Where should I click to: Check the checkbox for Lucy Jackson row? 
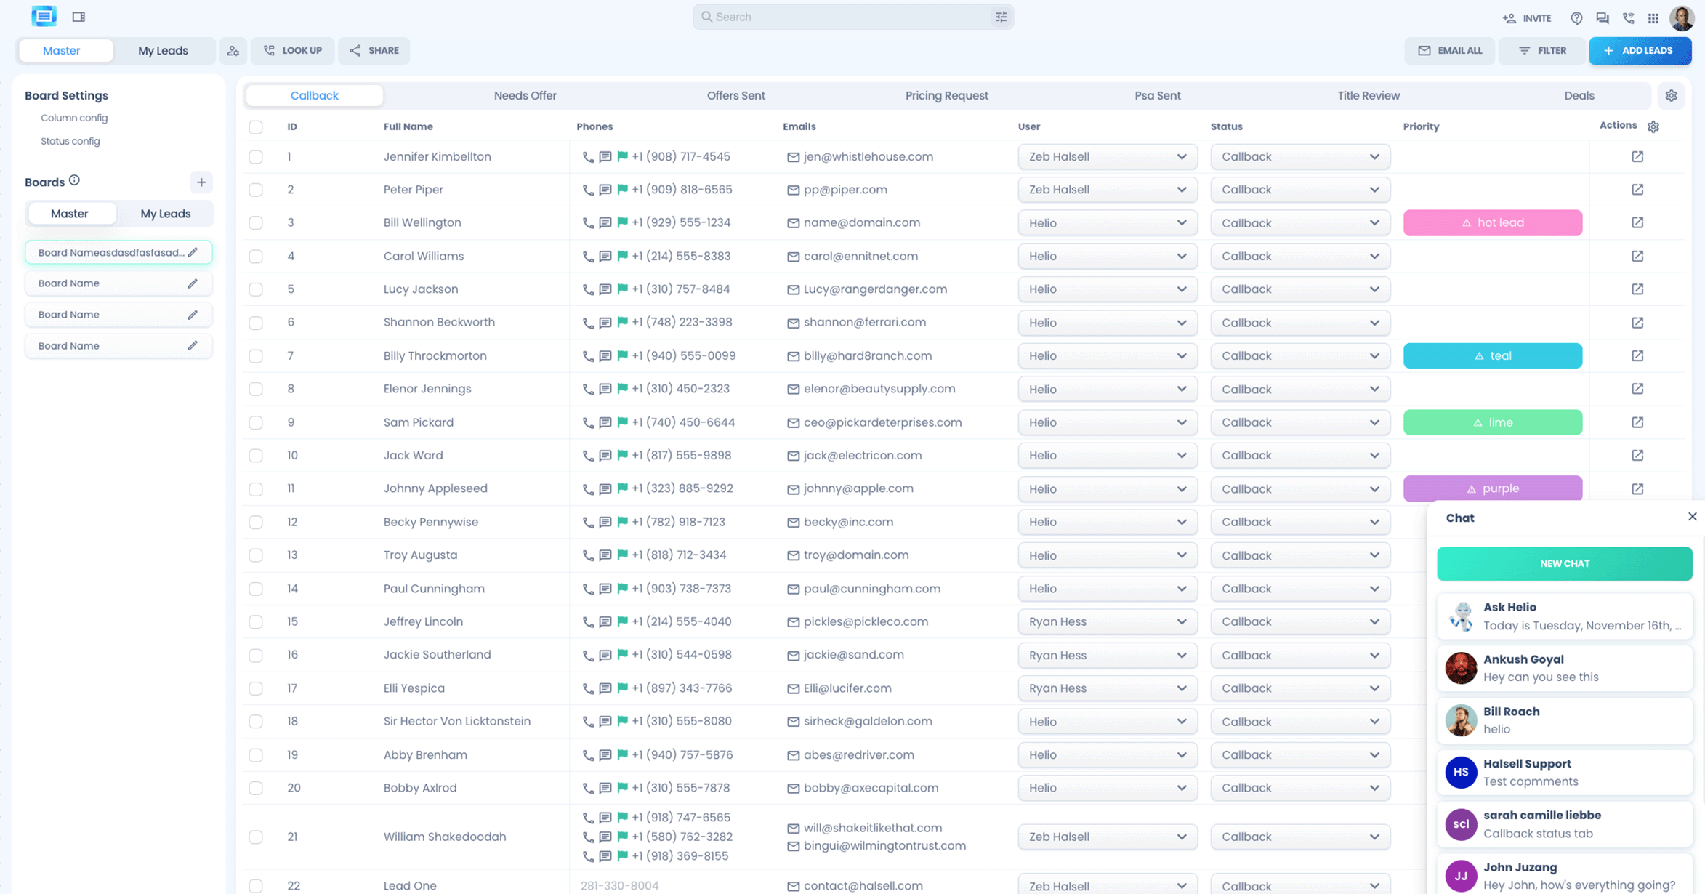coord(256,289)
